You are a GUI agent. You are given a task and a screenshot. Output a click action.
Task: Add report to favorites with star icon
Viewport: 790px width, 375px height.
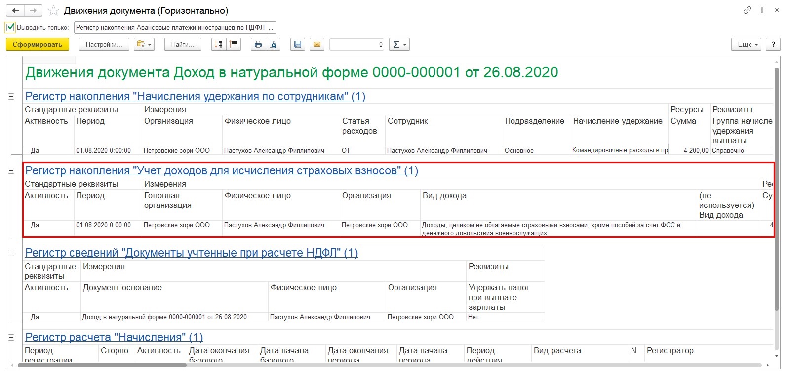(x=54, y=10)
